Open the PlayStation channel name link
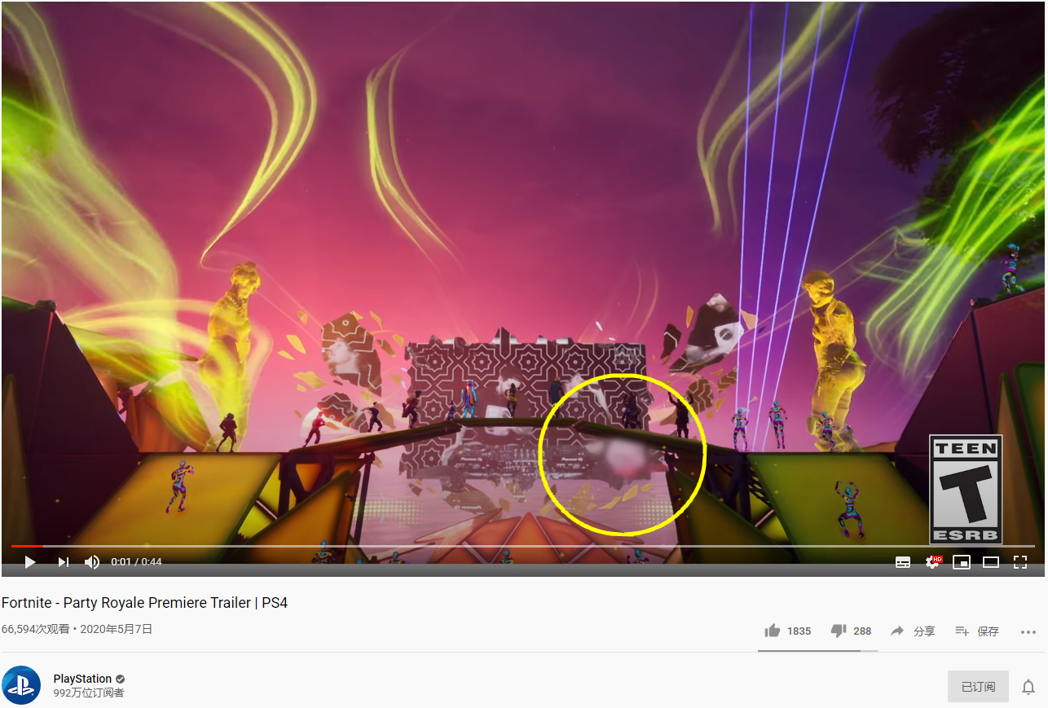1048x708 pixels. [82, 679]
